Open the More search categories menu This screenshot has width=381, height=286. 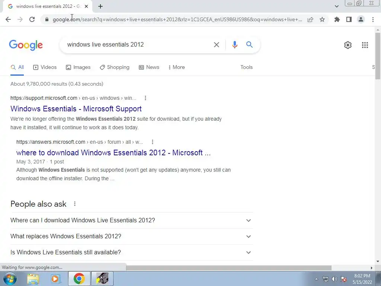click(177, 67)
